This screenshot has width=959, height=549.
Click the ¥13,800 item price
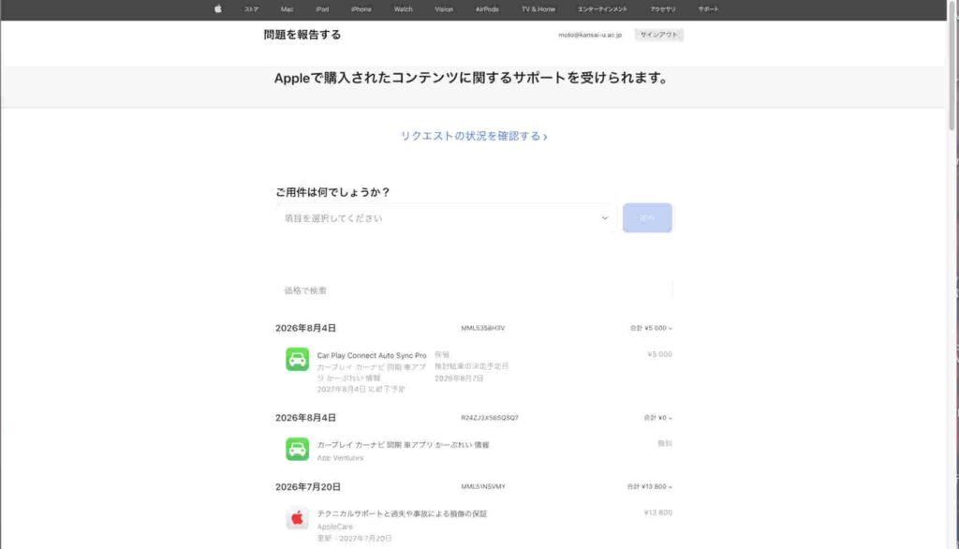tap(658, 512)
